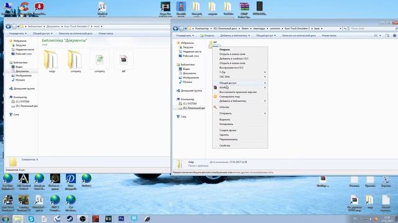Click the WinRAR icon in context menu
The width and height of the screenshot is (398, 223).
pyautogui.click(x=216, y=87)
